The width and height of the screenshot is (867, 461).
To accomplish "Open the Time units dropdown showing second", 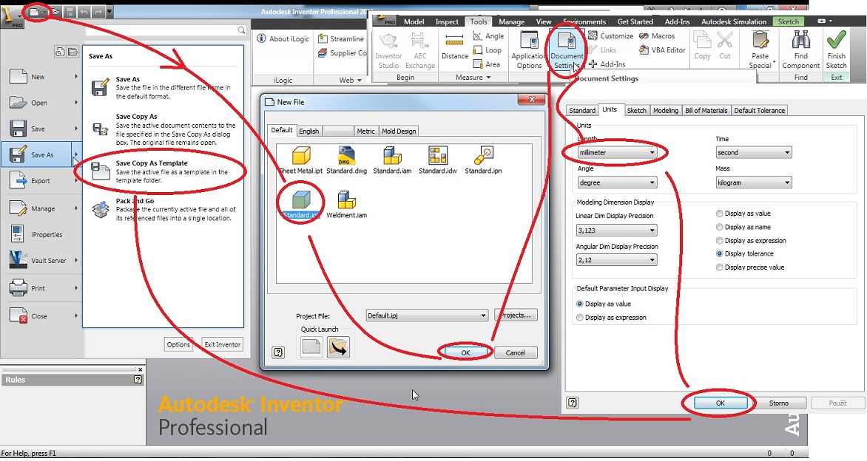I will coord(754,152).
